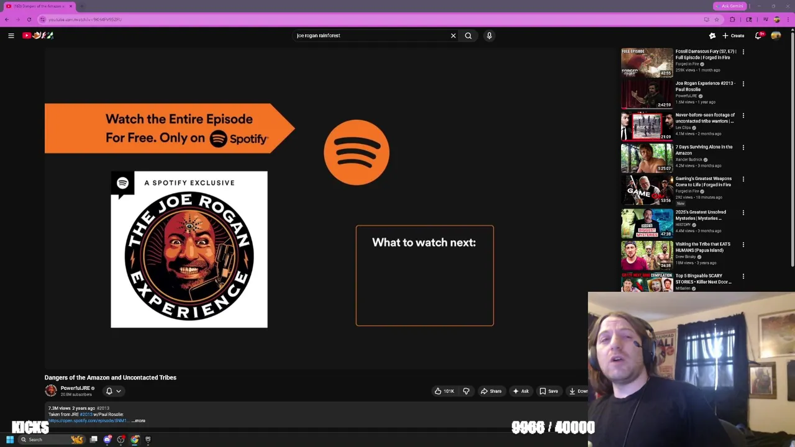Click the red-badged taskbar icon beside Discord

click(x=121, y=440)
